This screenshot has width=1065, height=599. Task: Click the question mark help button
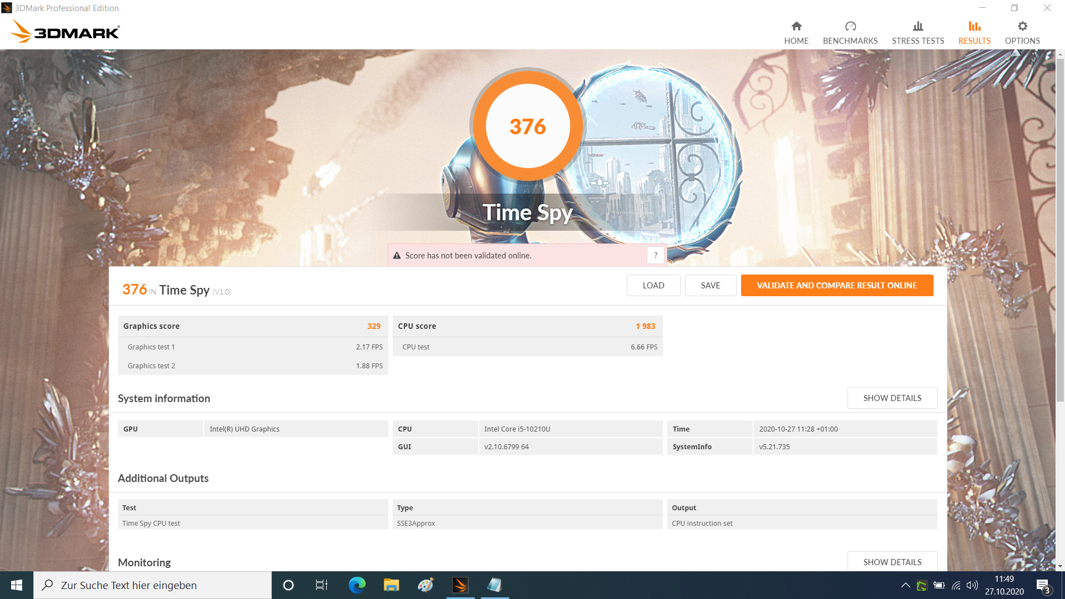[x=655, y=255]
